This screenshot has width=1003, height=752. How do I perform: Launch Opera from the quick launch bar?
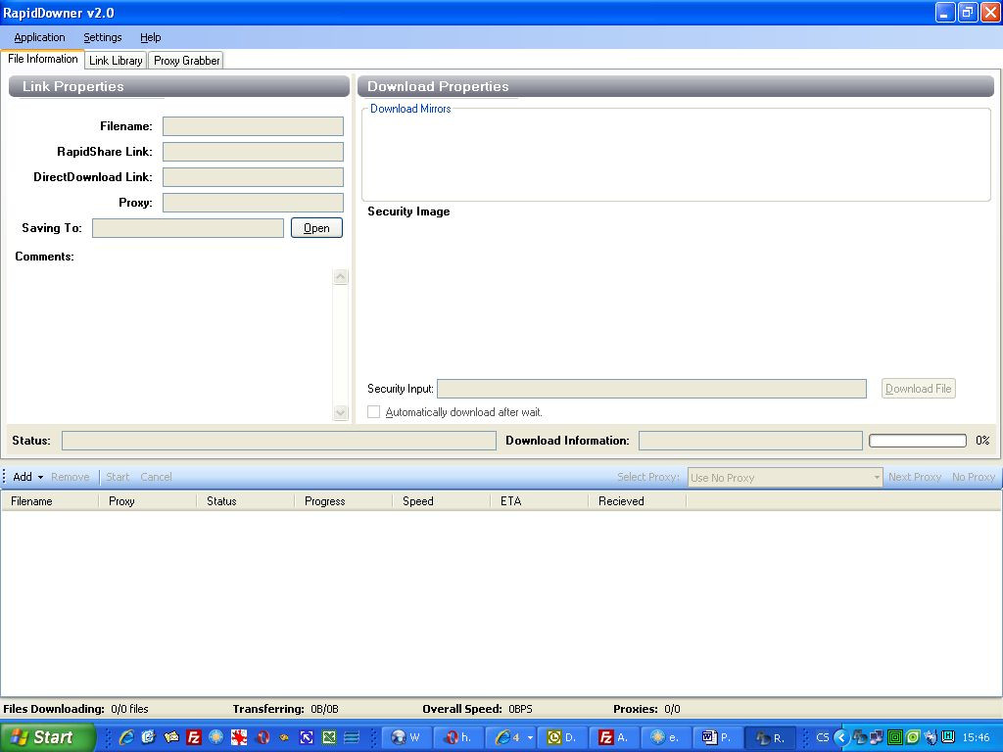click(x=263, y=737)
